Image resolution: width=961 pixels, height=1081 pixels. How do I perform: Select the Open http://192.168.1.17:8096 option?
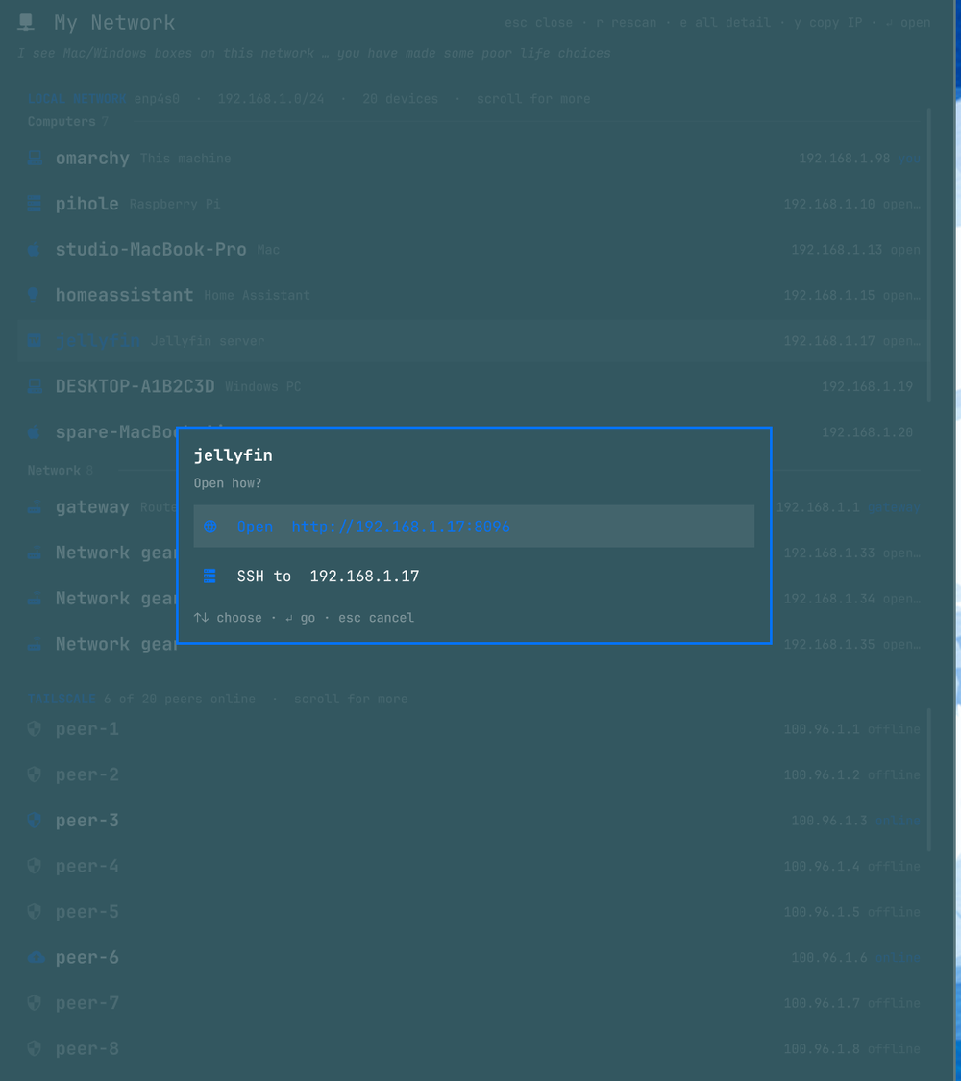[474, 526]
